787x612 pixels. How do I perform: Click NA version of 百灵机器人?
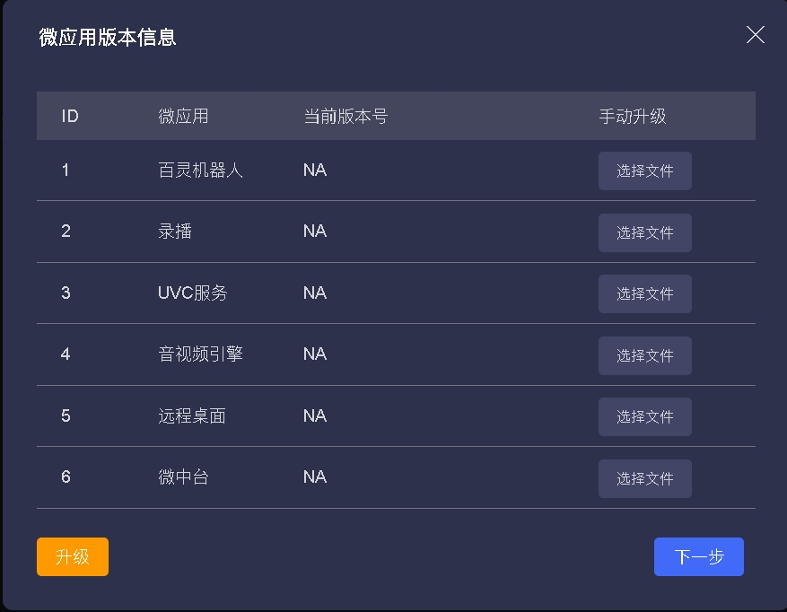coord(314,170)
